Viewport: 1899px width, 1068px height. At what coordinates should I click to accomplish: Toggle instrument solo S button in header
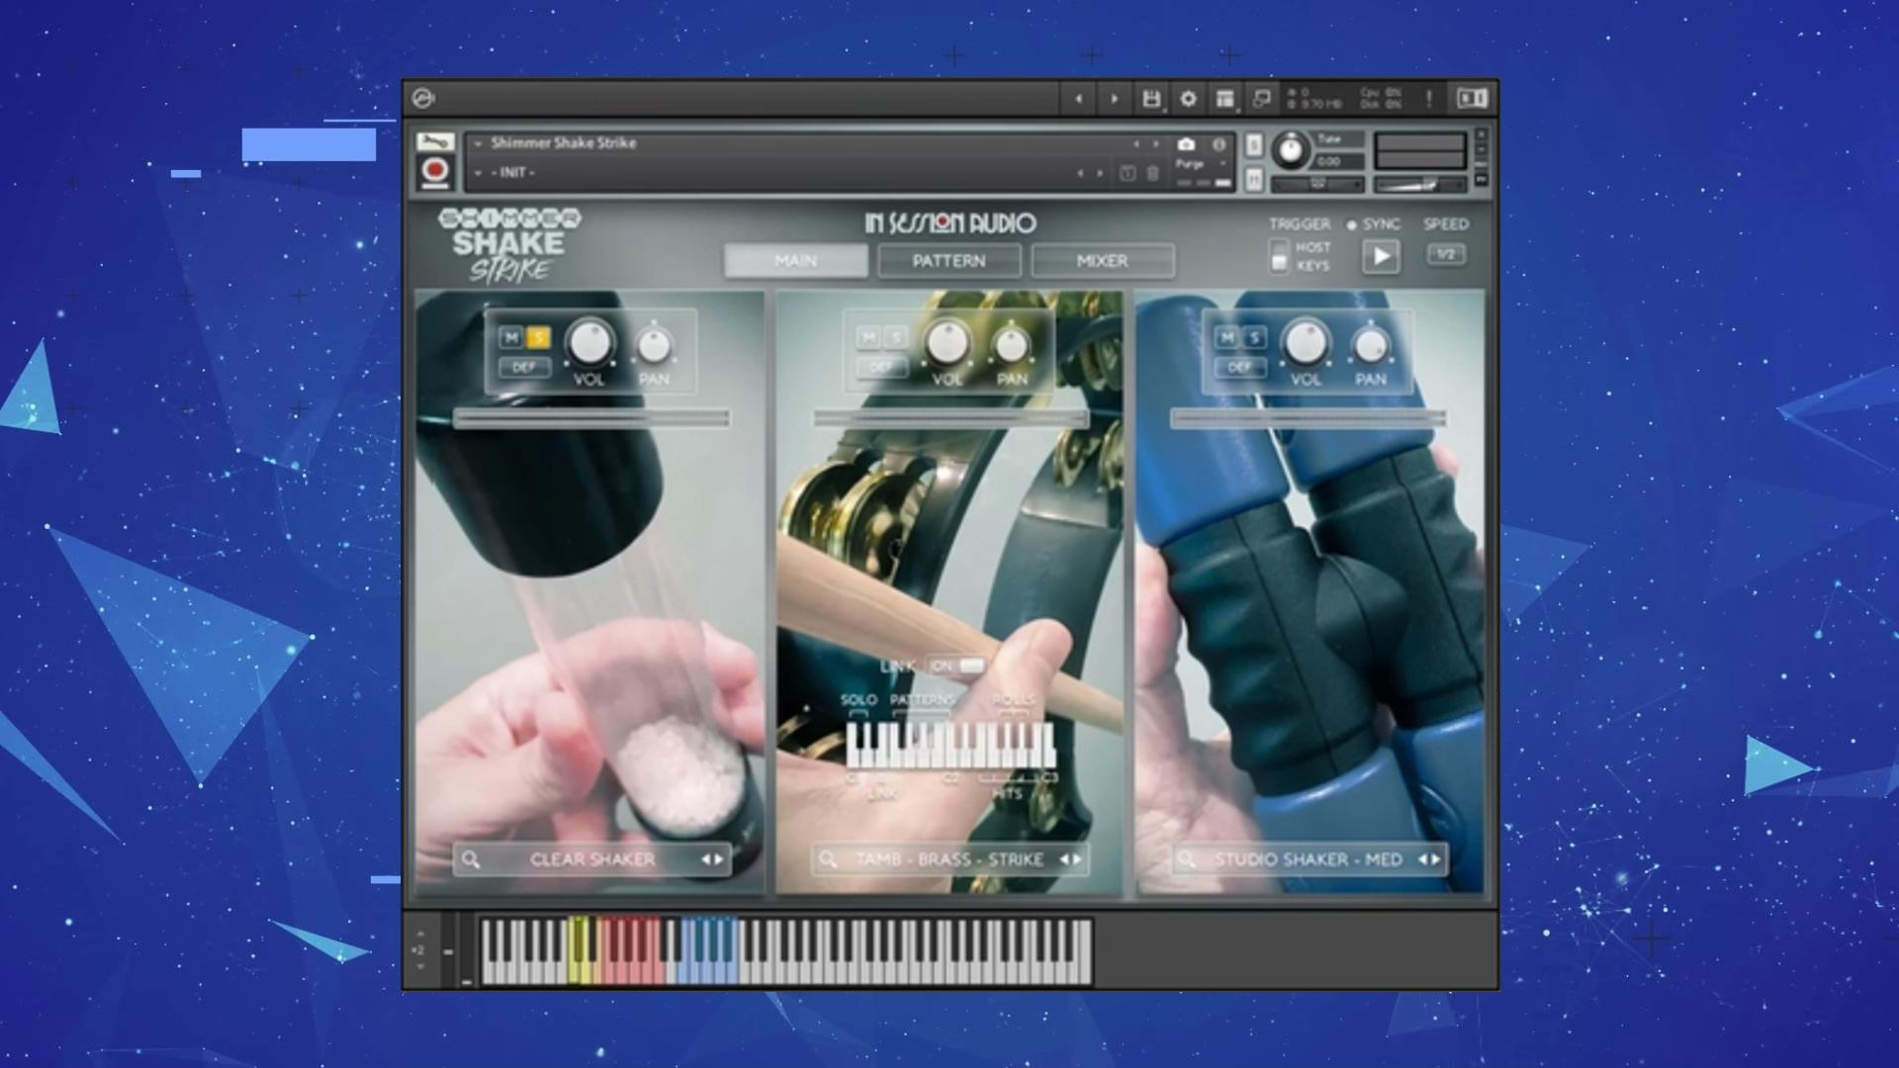point(1253,145)
